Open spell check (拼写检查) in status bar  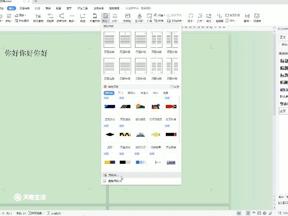(x=36, y=213)
